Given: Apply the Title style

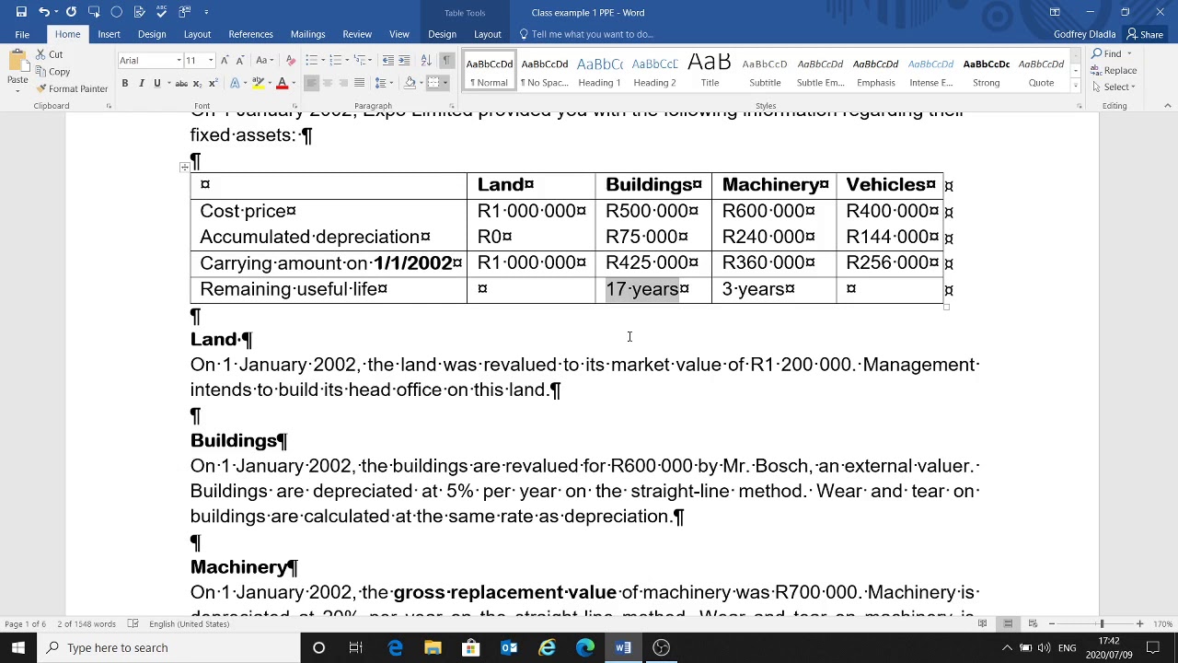Looking at the screenshot, I should (x=710, y=71).
